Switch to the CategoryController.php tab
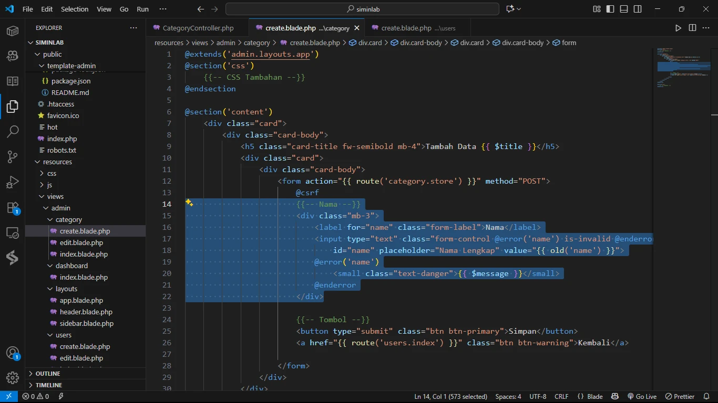Viewport: 718px width, 403px height. (x=198, y=28)
